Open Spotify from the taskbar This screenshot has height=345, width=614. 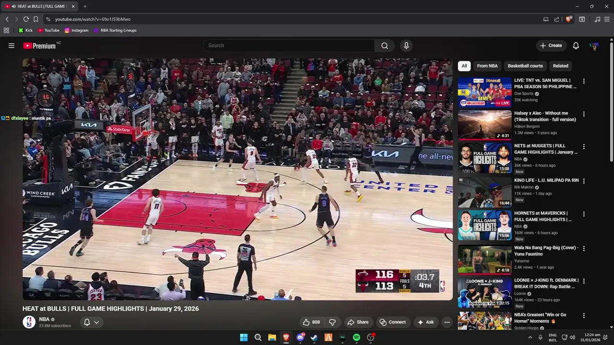(x=356, y=337)
